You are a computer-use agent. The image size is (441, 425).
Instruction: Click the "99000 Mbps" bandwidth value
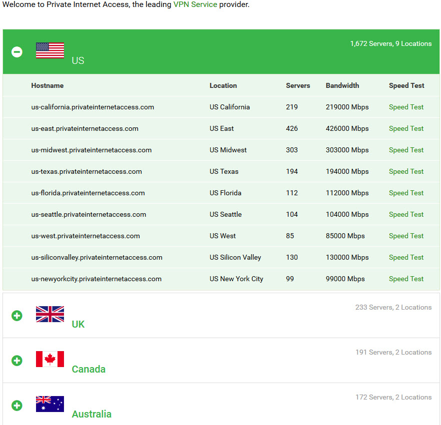point(345,279)
